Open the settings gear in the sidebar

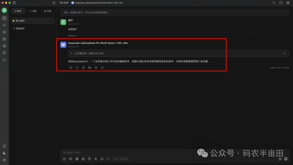[4, 160]
